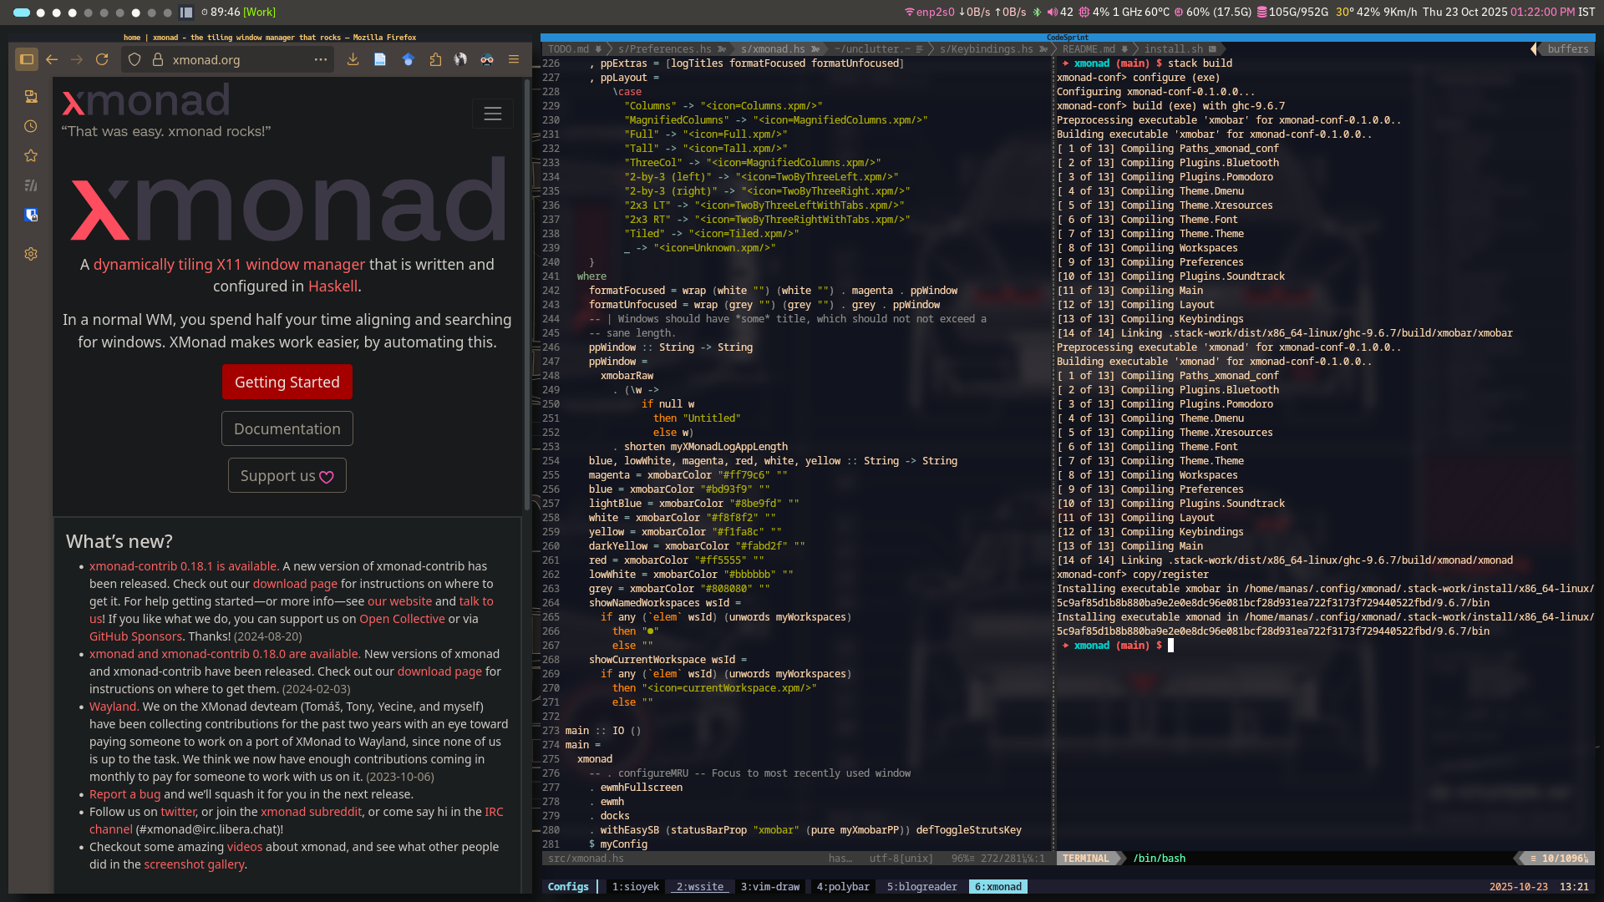Toggle the xmonad site hamburger navigation
Viewport: 1604px width, 902px height.
click(493, 114)
